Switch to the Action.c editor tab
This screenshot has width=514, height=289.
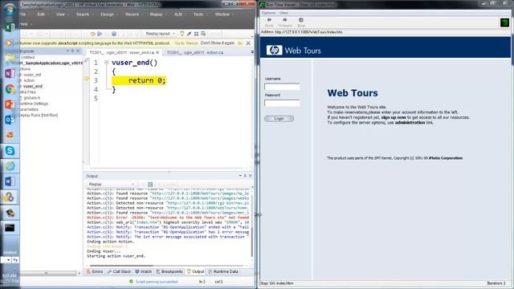[x=195, y=52]
